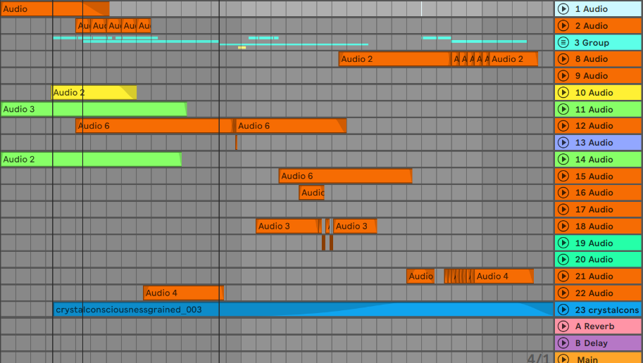
Task: Click play icon on 12 Audio track
Action: pos(563,126)
